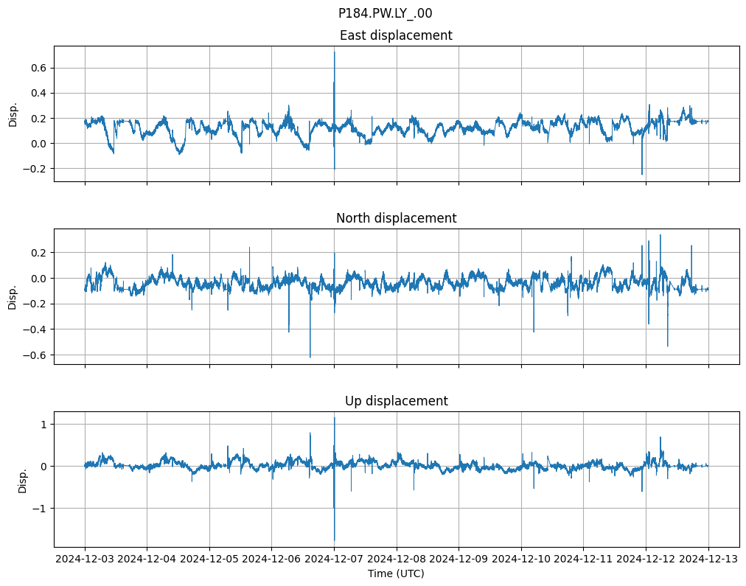Select the 2024-12-07 date tick label
This screenshot has width=746, height=586.
click(x=334, y=559)
